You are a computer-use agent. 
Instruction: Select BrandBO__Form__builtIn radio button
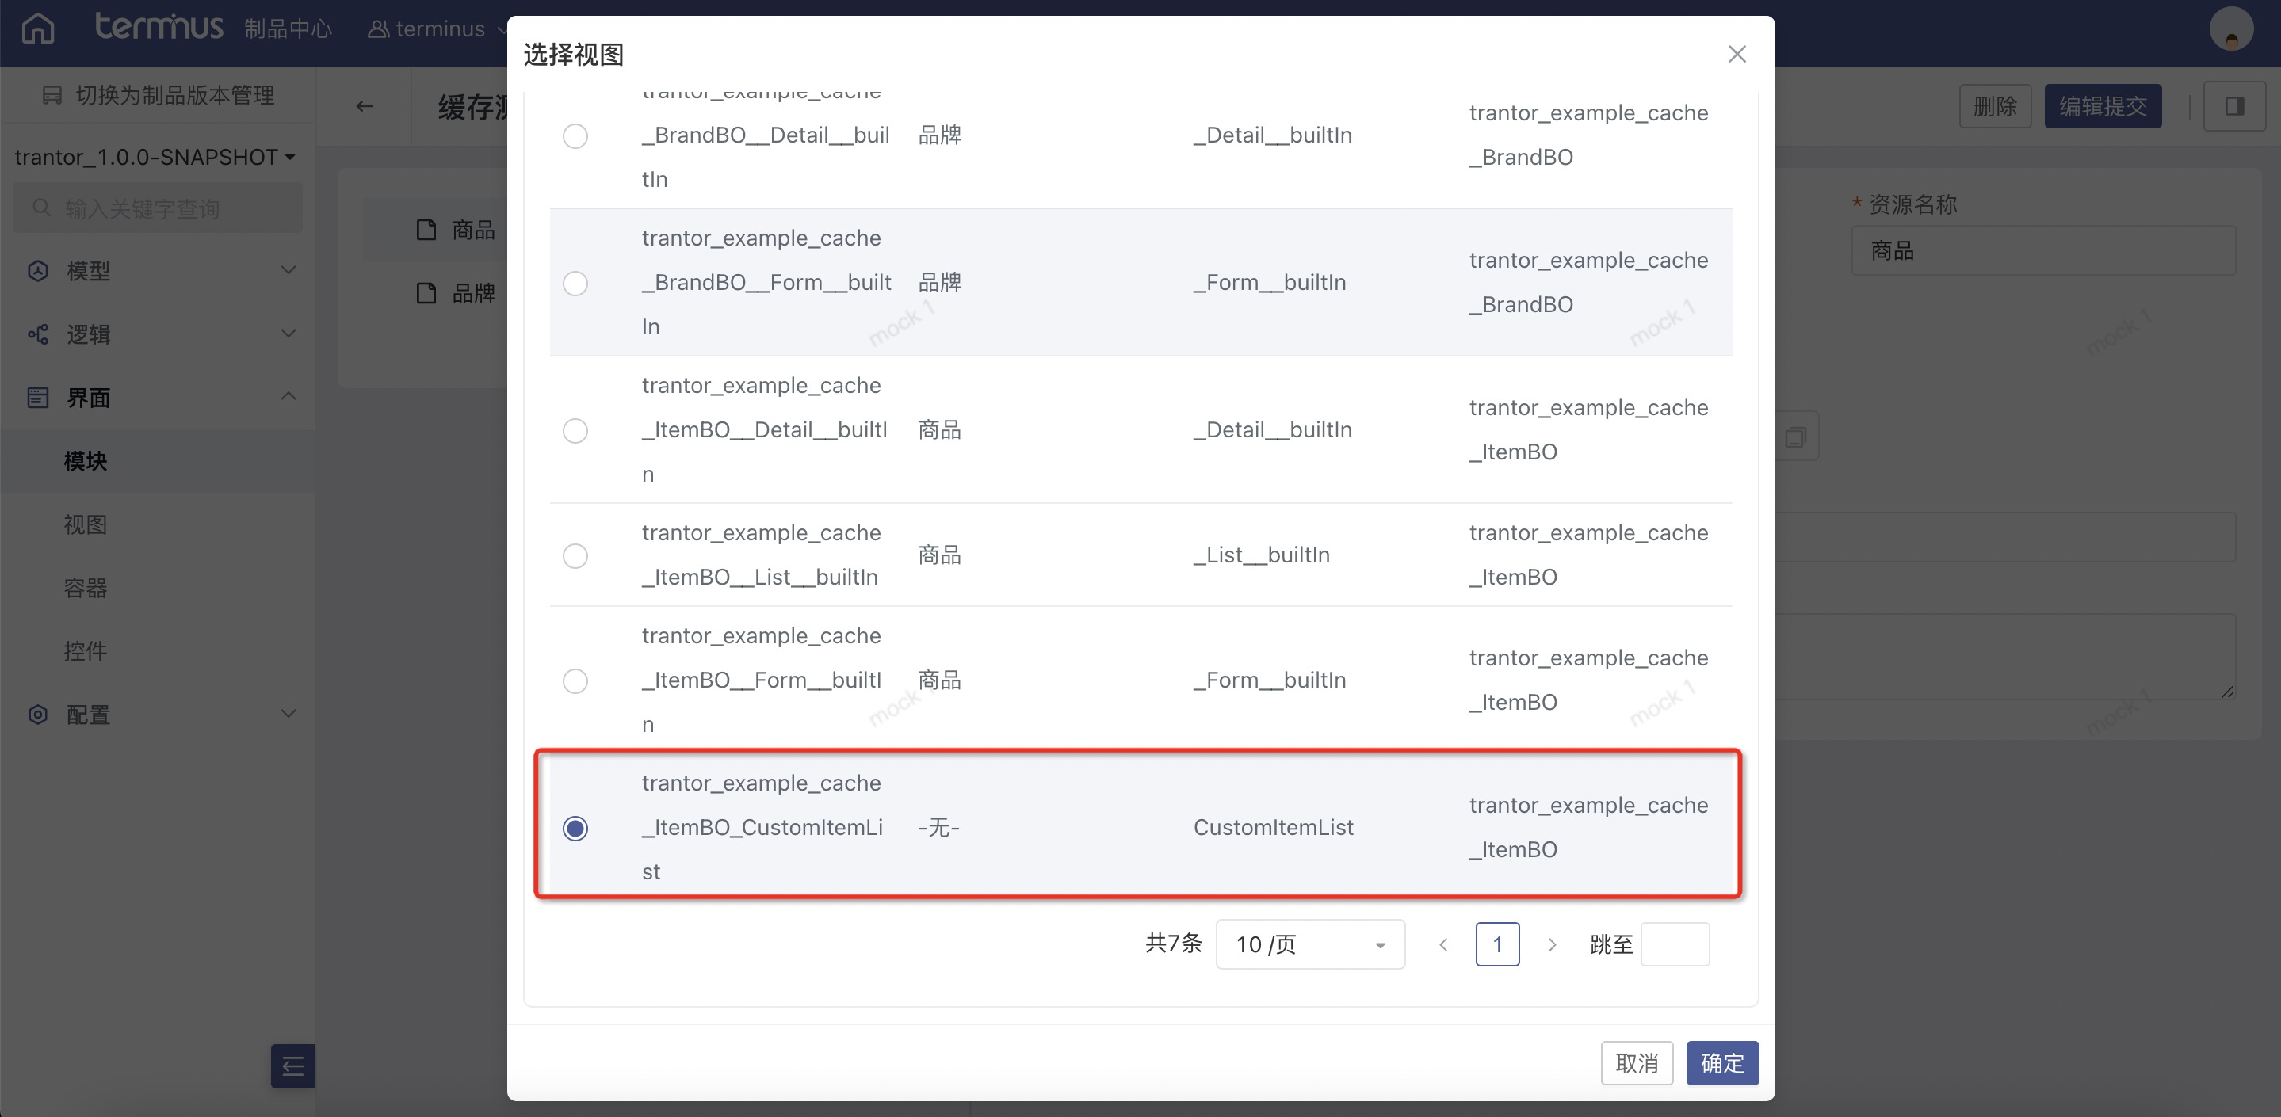pos(575,284)
